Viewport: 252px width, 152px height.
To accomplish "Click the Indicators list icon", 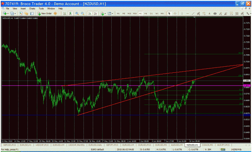I will pyautogui.click(x=102, y=14).
